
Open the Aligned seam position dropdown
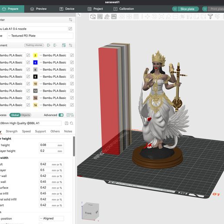click(x=51, y=218)
